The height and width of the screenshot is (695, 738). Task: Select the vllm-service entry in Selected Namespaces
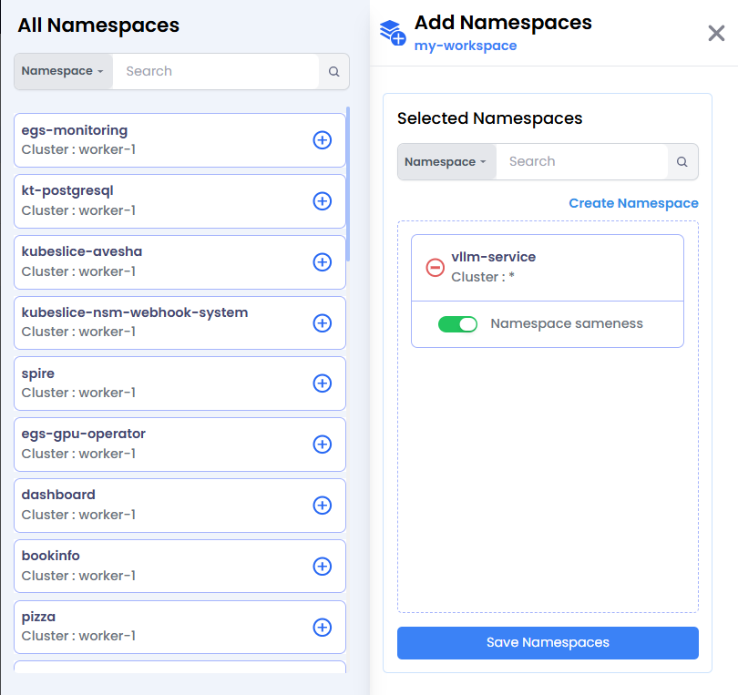point(494,257)
